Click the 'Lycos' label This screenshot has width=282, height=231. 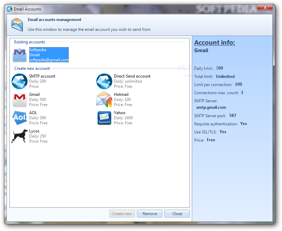click(34, 131)
